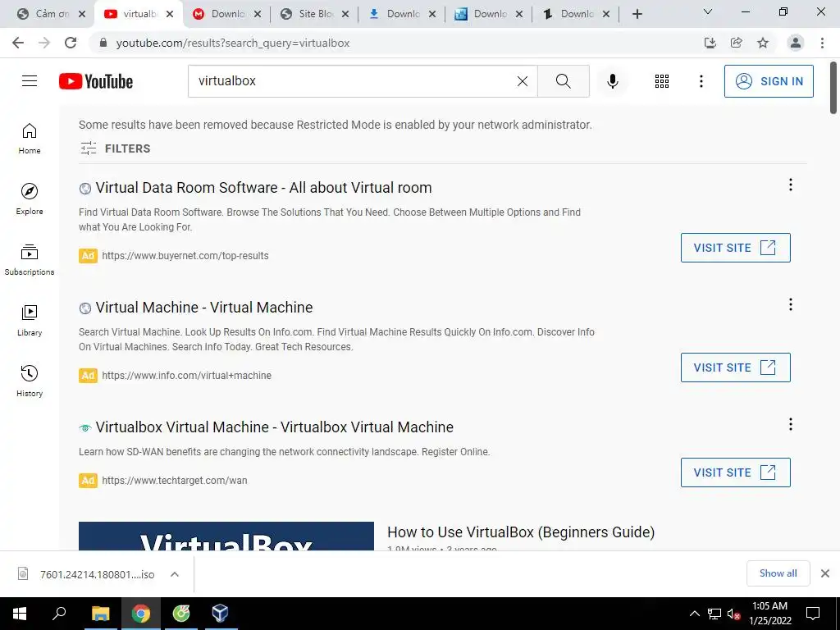Show hidden tray icons chevron
840x630 pixels.
pyautogui.click(x=694, y=614)
